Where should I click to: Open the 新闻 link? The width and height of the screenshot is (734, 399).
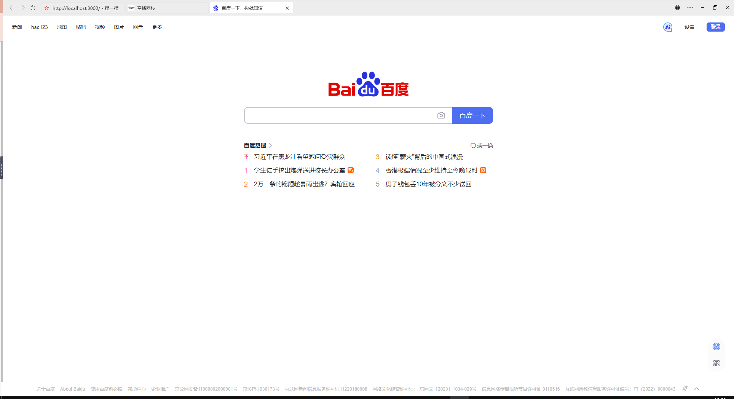click(17, 27)
